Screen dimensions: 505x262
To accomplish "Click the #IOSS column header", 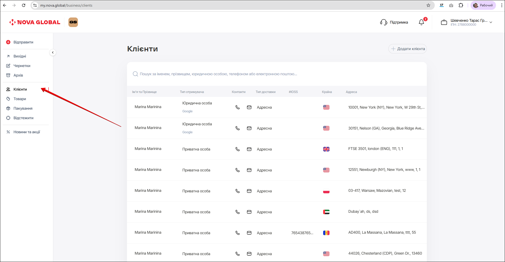I will coord(293,92).
